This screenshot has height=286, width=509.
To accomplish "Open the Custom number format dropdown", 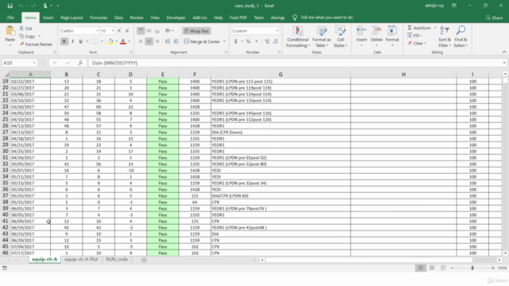I will 278,31.
